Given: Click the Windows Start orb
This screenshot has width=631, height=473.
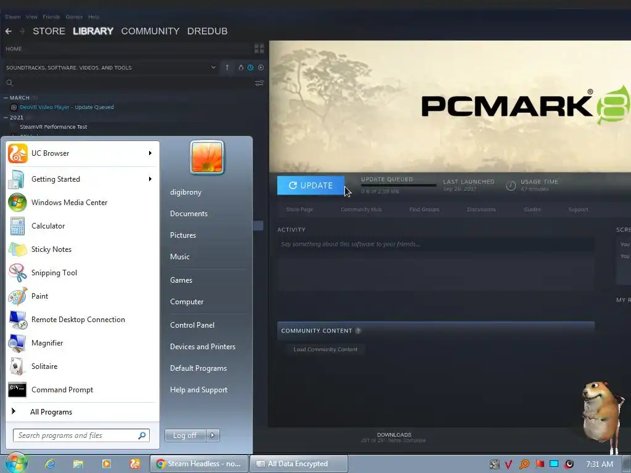Looking at the screenshot, I should 17,463.
